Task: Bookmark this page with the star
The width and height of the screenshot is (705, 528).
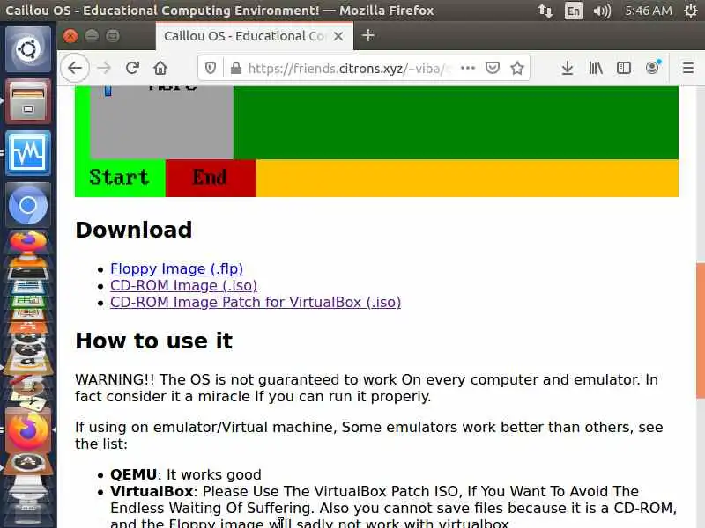Action: click(x=517, y=68)
